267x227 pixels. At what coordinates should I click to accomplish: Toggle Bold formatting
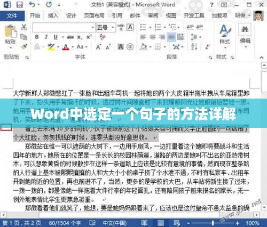[37, 37]
